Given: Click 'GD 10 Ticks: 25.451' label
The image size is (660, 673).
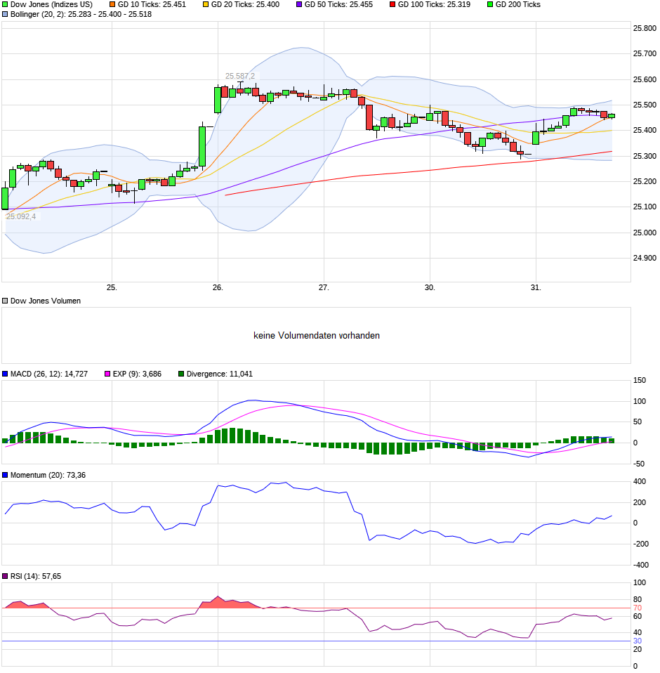Looking at the screenshot, I should [x=152, y=5].
